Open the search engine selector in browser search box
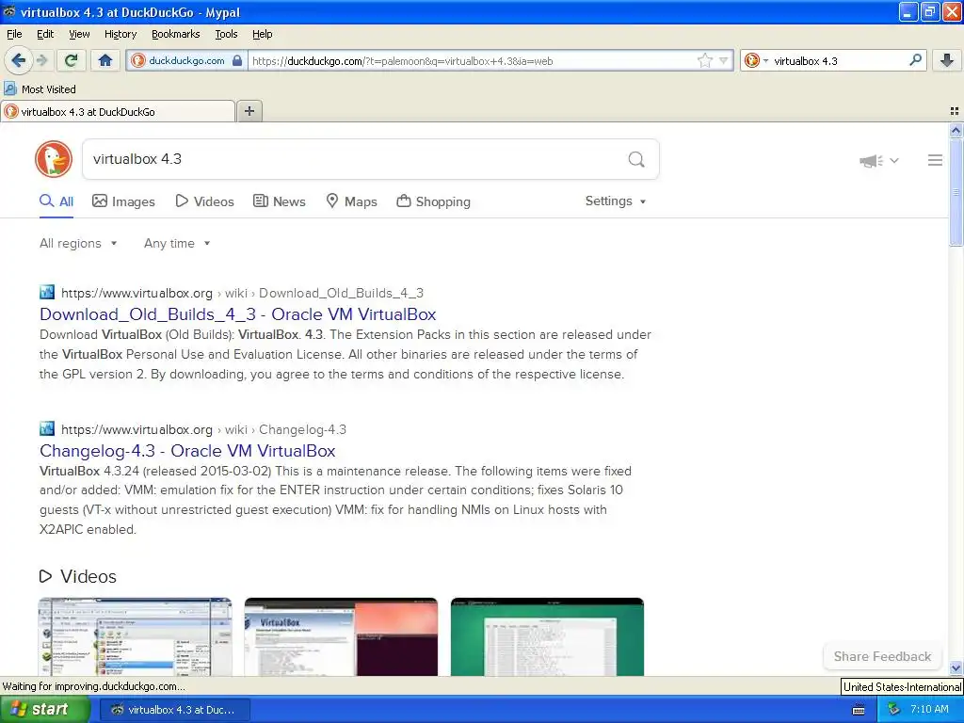The width and height of the screenshot is (964, 723). pos(756,60)
